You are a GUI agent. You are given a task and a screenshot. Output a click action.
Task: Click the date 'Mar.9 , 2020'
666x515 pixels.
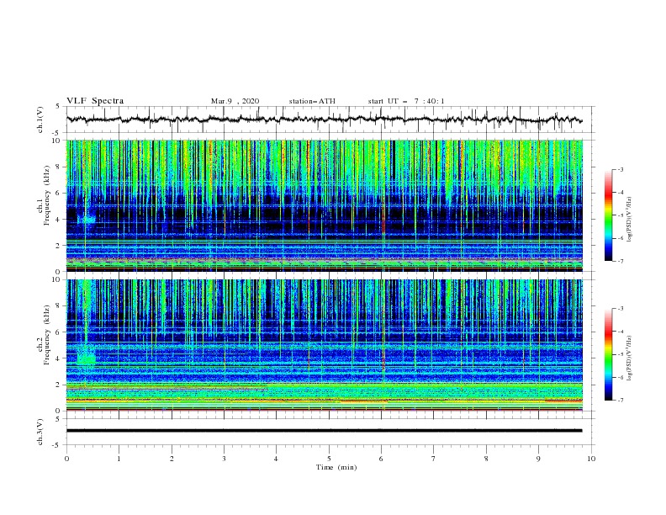[x=235, y=101]
